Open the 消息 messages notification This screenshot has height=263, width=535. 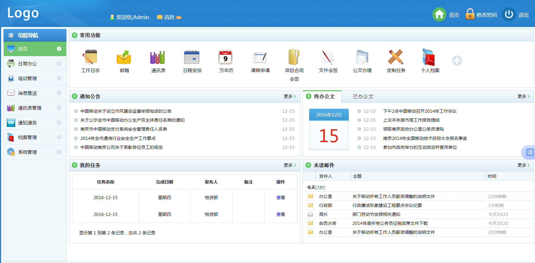[169, 17]
